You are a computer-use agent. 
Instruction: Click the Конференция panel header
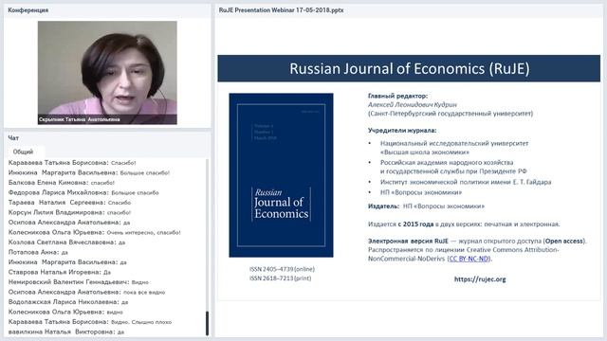(x=28, y=10)
